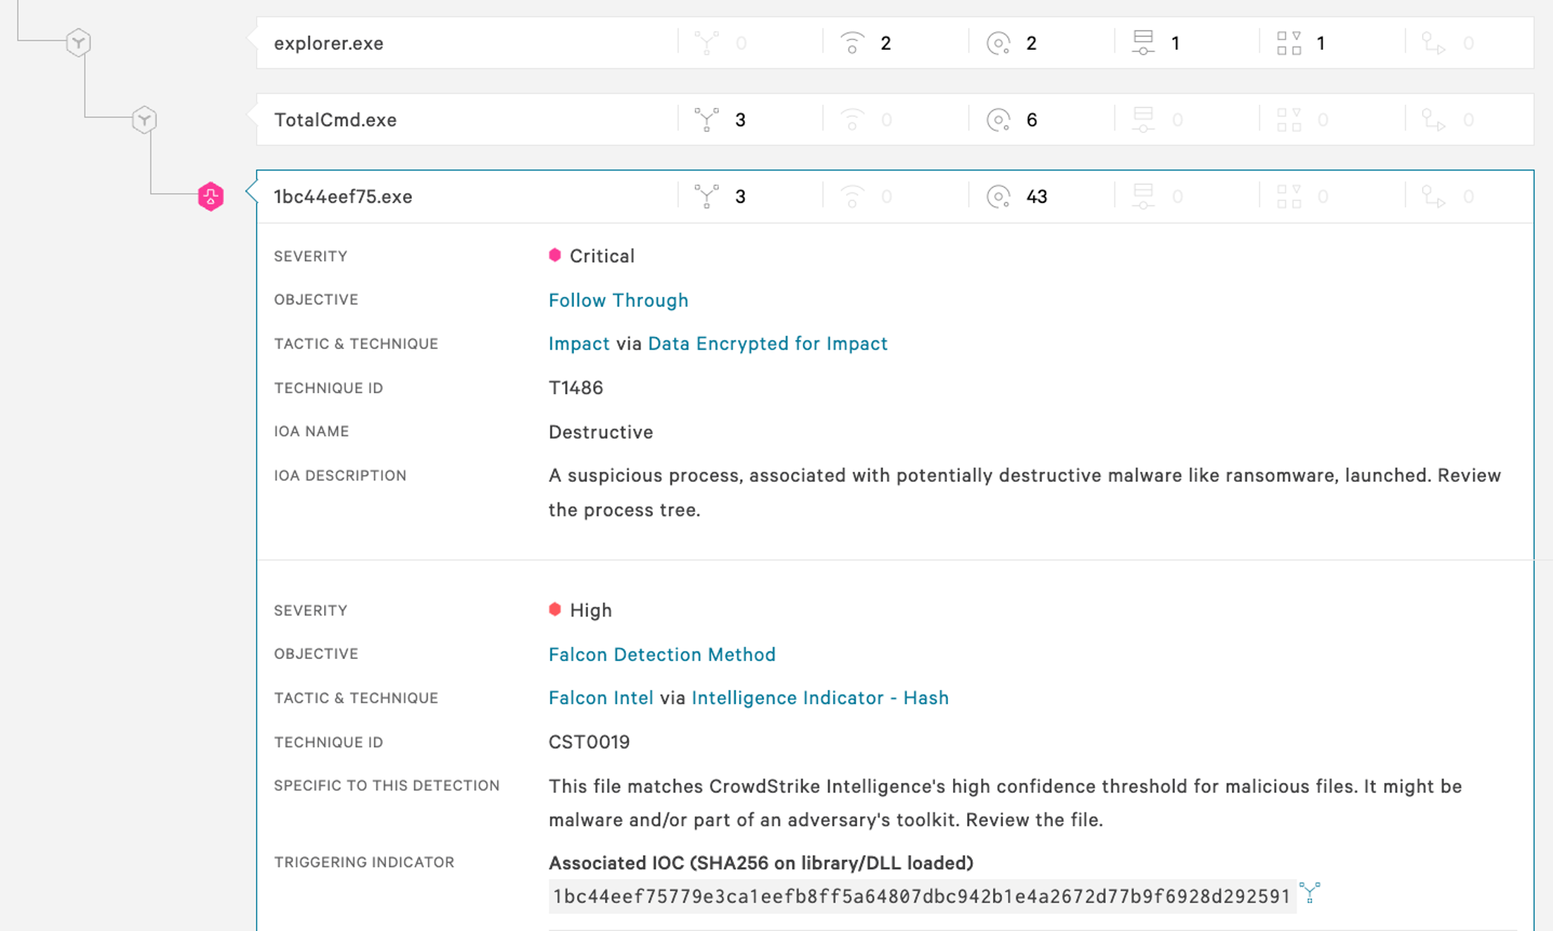
Task: Expand the explorer.exe process row
Action: coord(895,43)
